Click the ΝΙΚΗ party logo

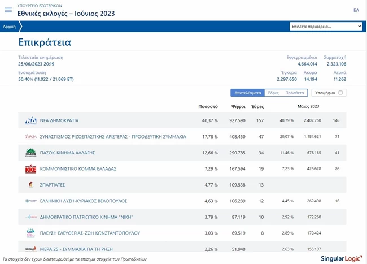30,217
